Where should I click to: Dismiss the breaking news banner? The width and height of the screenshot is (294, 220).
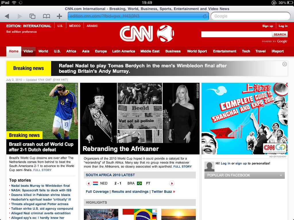point(285,64)
